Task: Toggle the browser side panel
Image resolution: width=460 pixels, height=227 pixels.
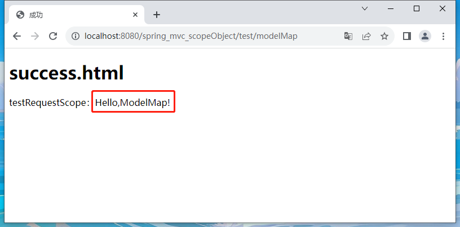Action: [407, 36]
